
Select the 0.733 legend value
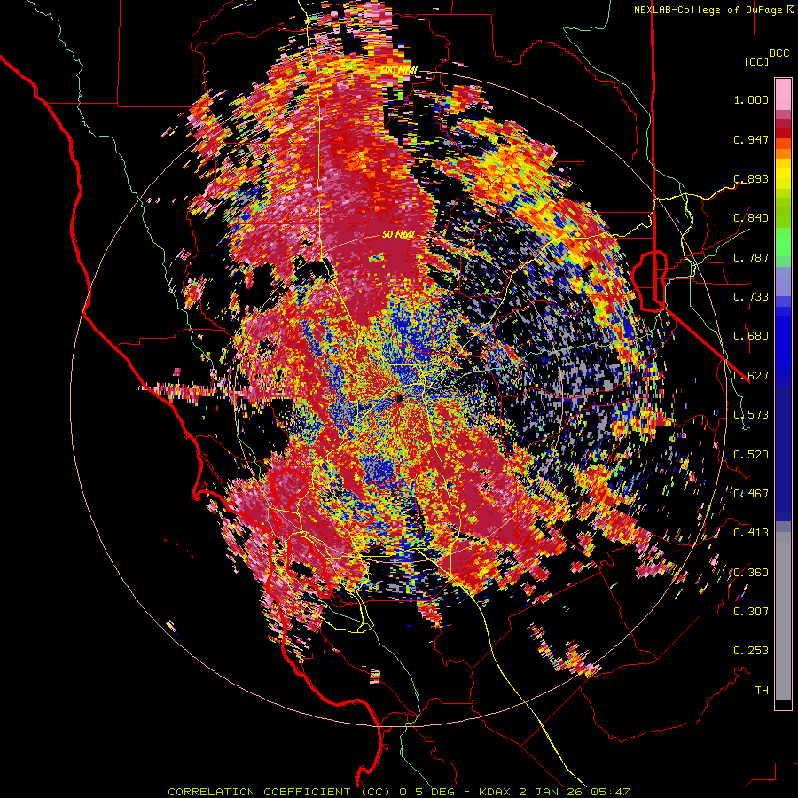coord(751,297)
